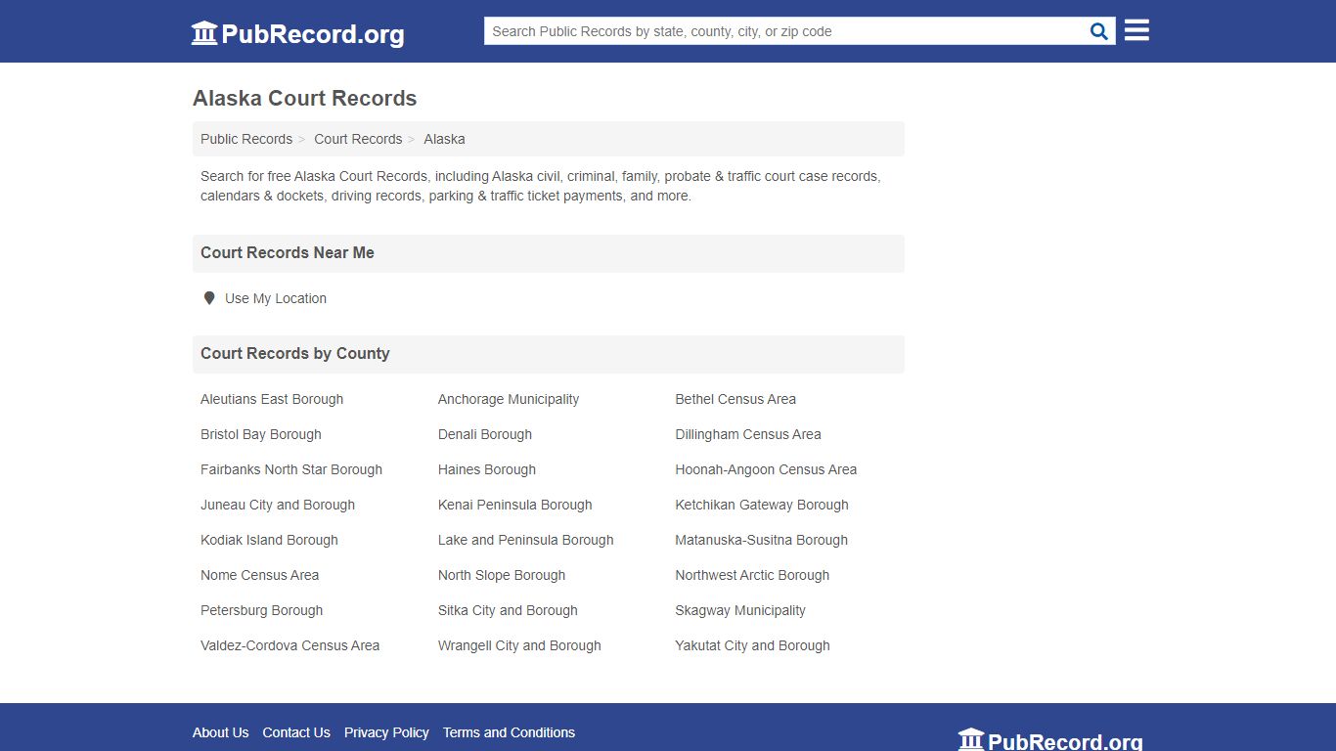Open Matanuska-Susitna Borough records
The image size is (1336, 751).
point(762,540)
